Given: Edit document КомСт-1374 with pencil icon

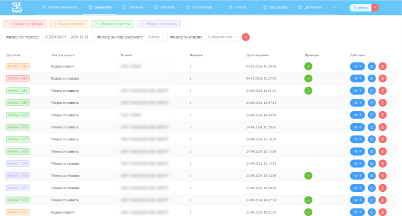Looking at the screenshot, I should [x=372, y=176].
